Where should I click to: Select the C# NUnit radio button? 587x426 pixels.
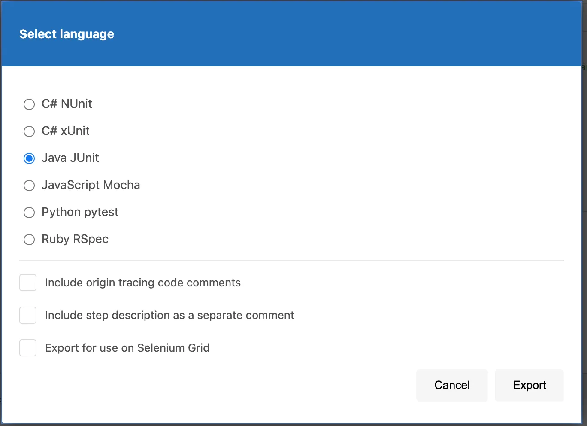pos(29,104)
